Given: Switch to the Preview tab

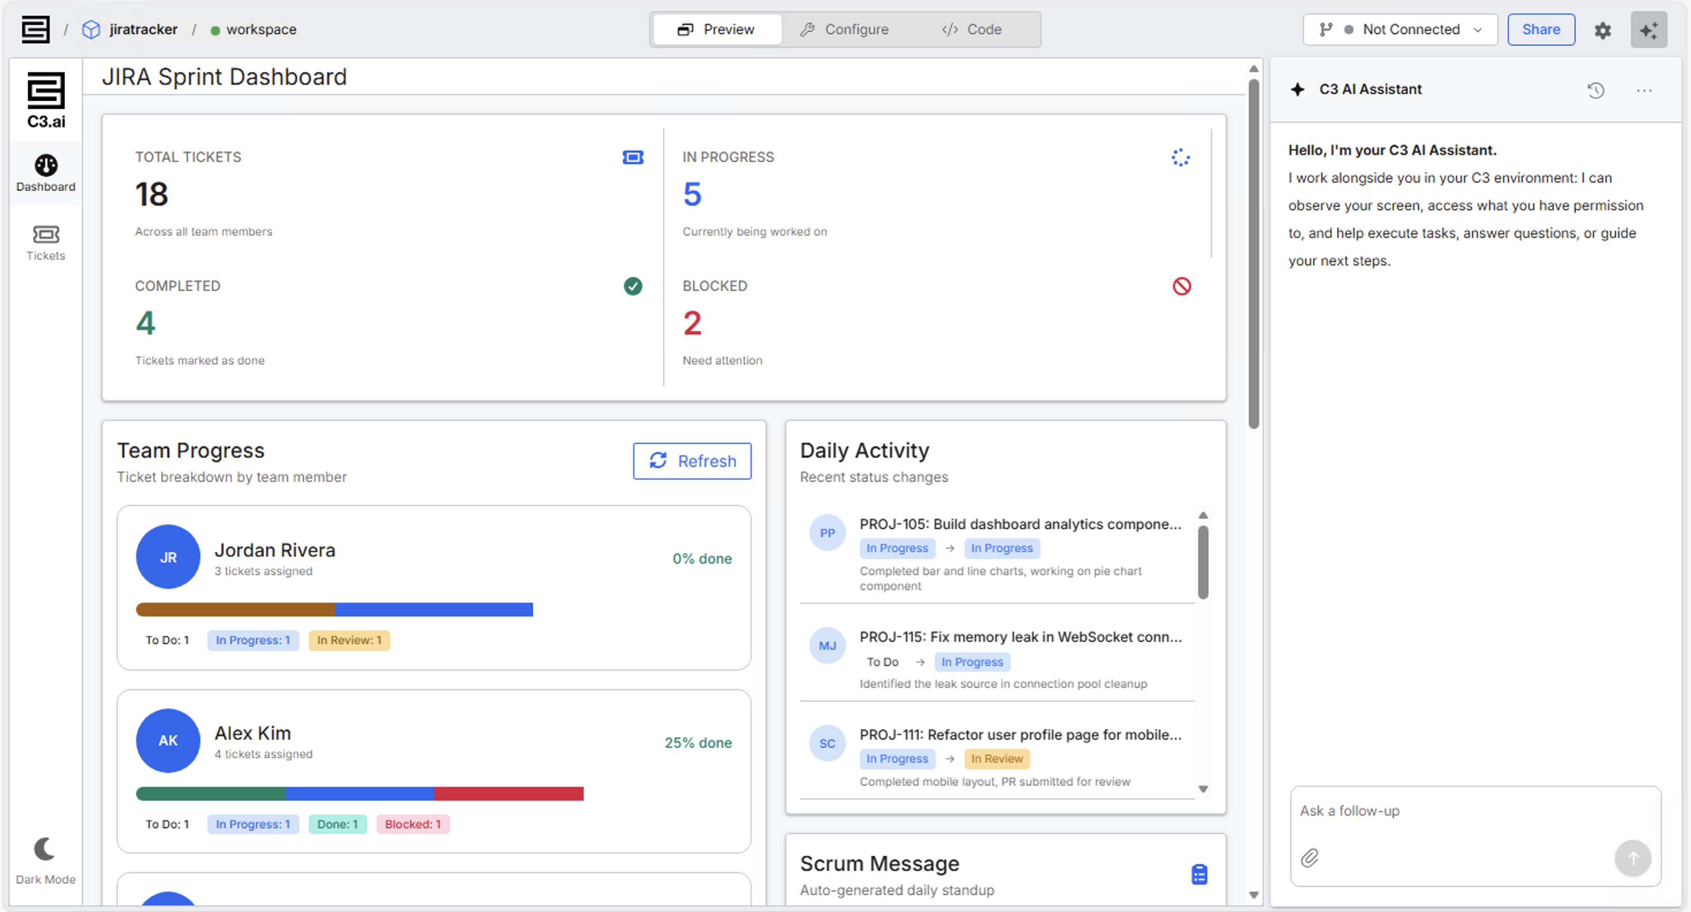Looking at the screenshot, I should point(718,29).
